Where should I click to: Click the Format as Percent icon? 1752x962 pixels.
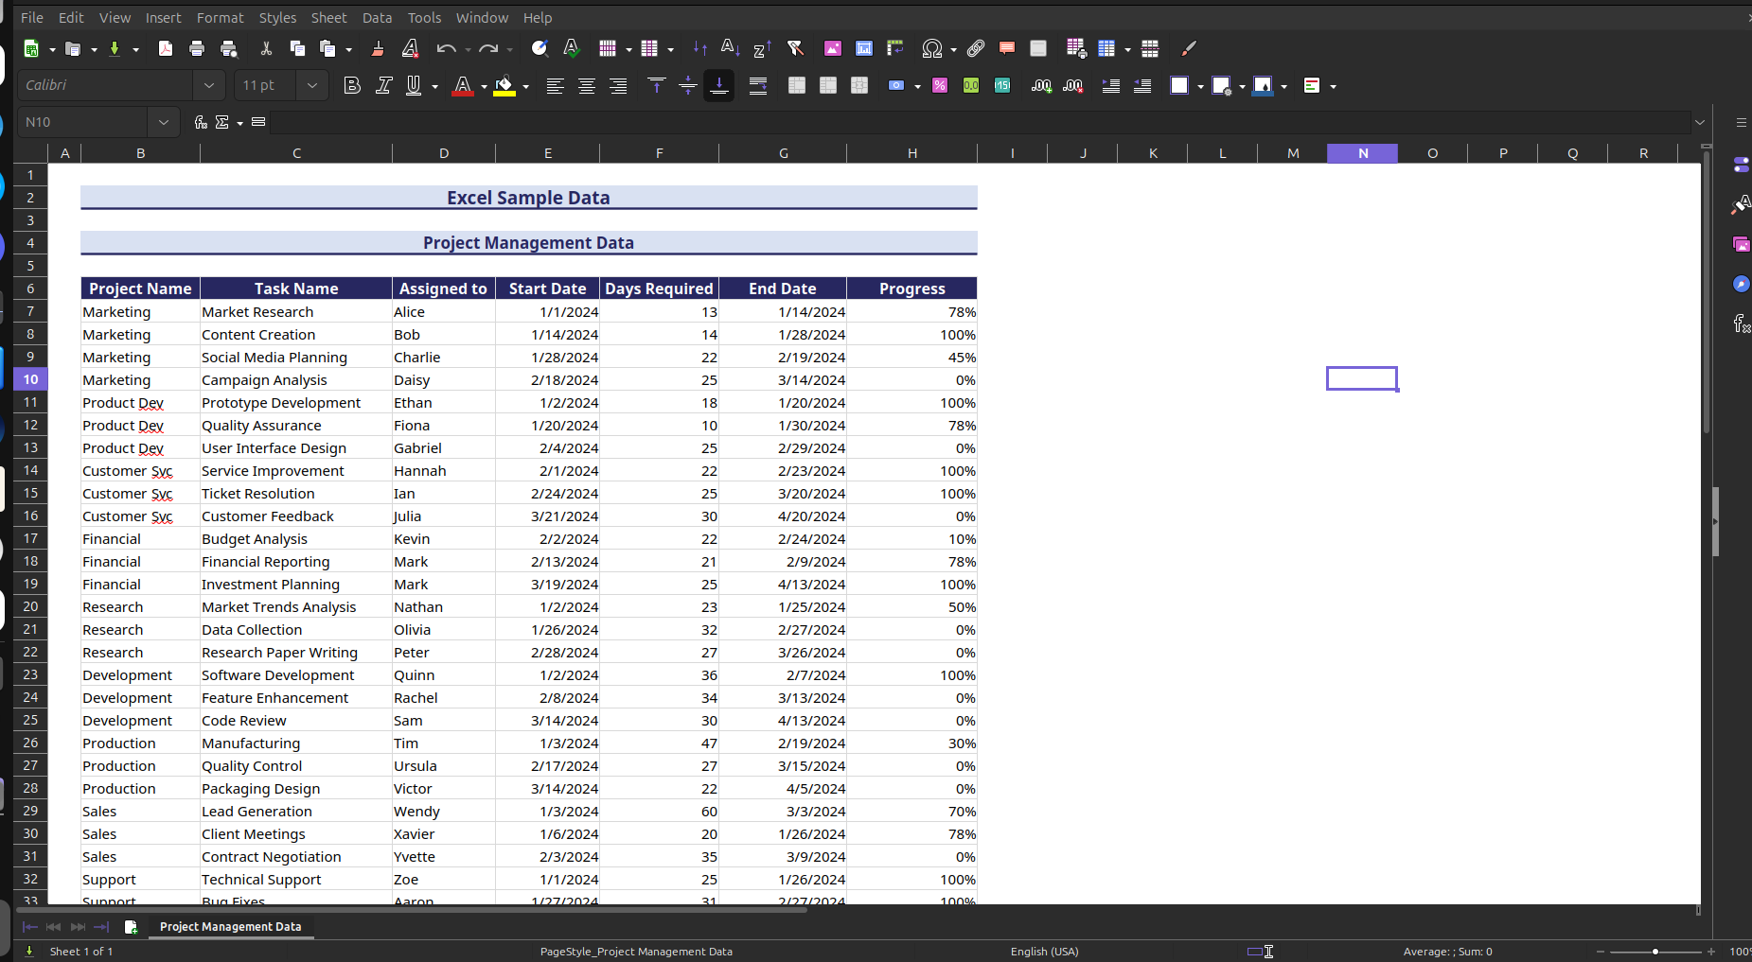(x=940, y=85)
